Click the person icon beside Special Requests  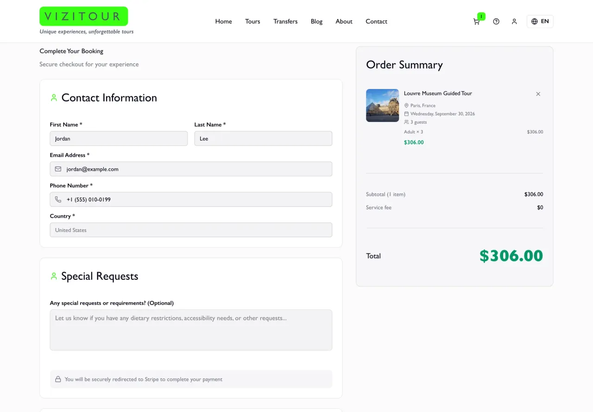54,276
